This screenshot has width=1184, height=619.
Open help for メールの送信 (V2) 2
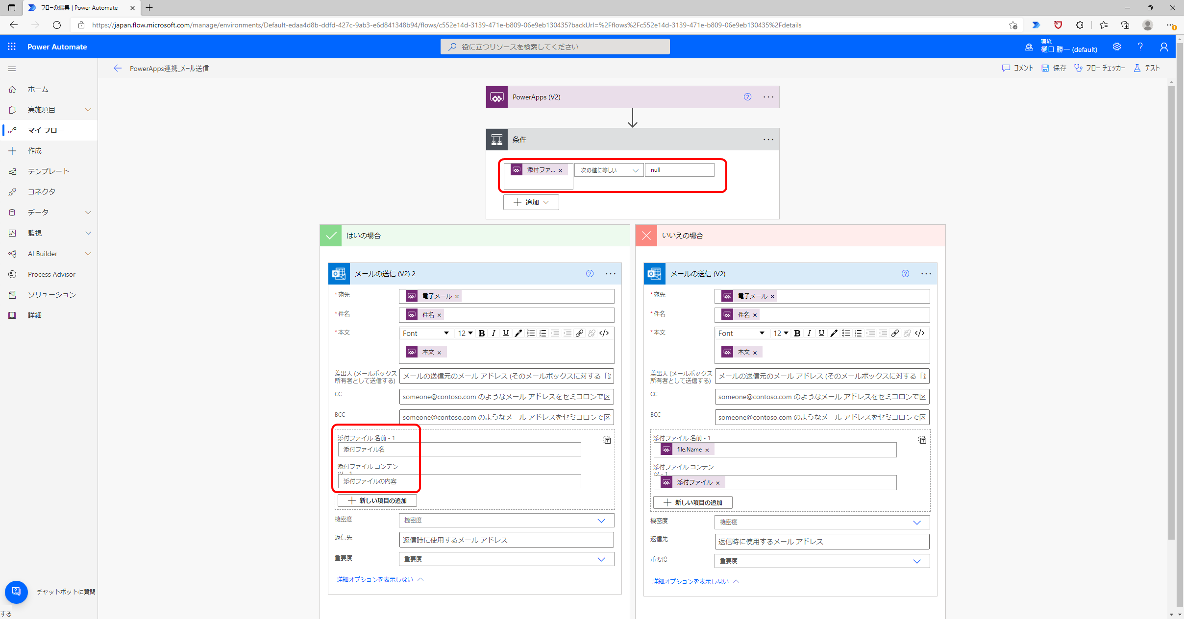pos(590,274)
